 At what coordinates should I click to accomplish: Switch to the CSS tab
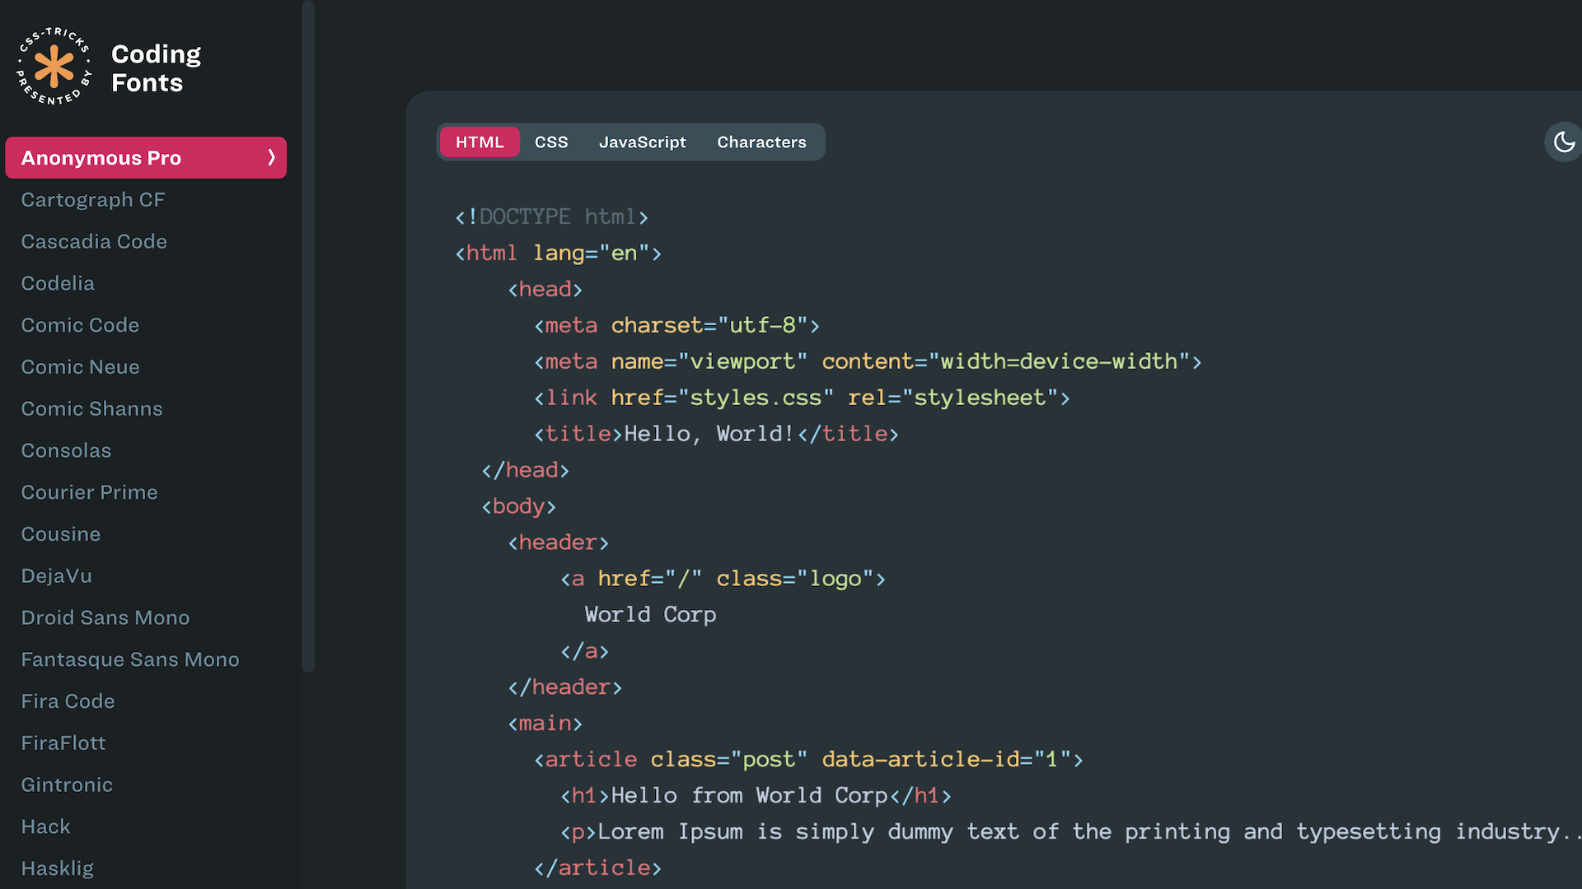pos(550,142)
